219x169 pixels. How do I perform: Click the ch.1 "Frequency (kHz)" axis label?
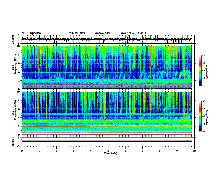click(15, 64)
